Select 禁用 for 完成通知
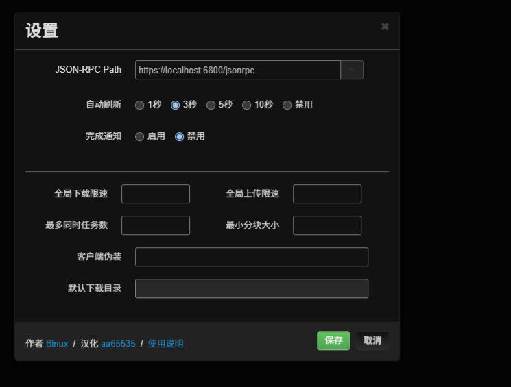This screenshot has height=387, width=511. (x=179, y=137)
